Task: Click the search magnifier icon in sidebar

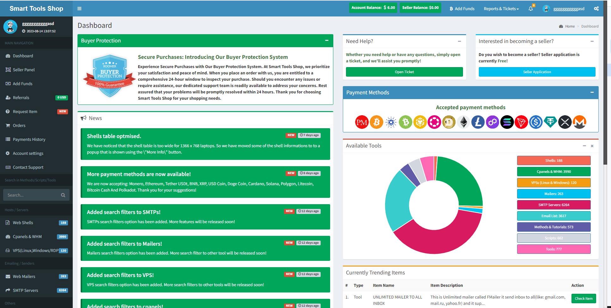Action: [63, 195]
